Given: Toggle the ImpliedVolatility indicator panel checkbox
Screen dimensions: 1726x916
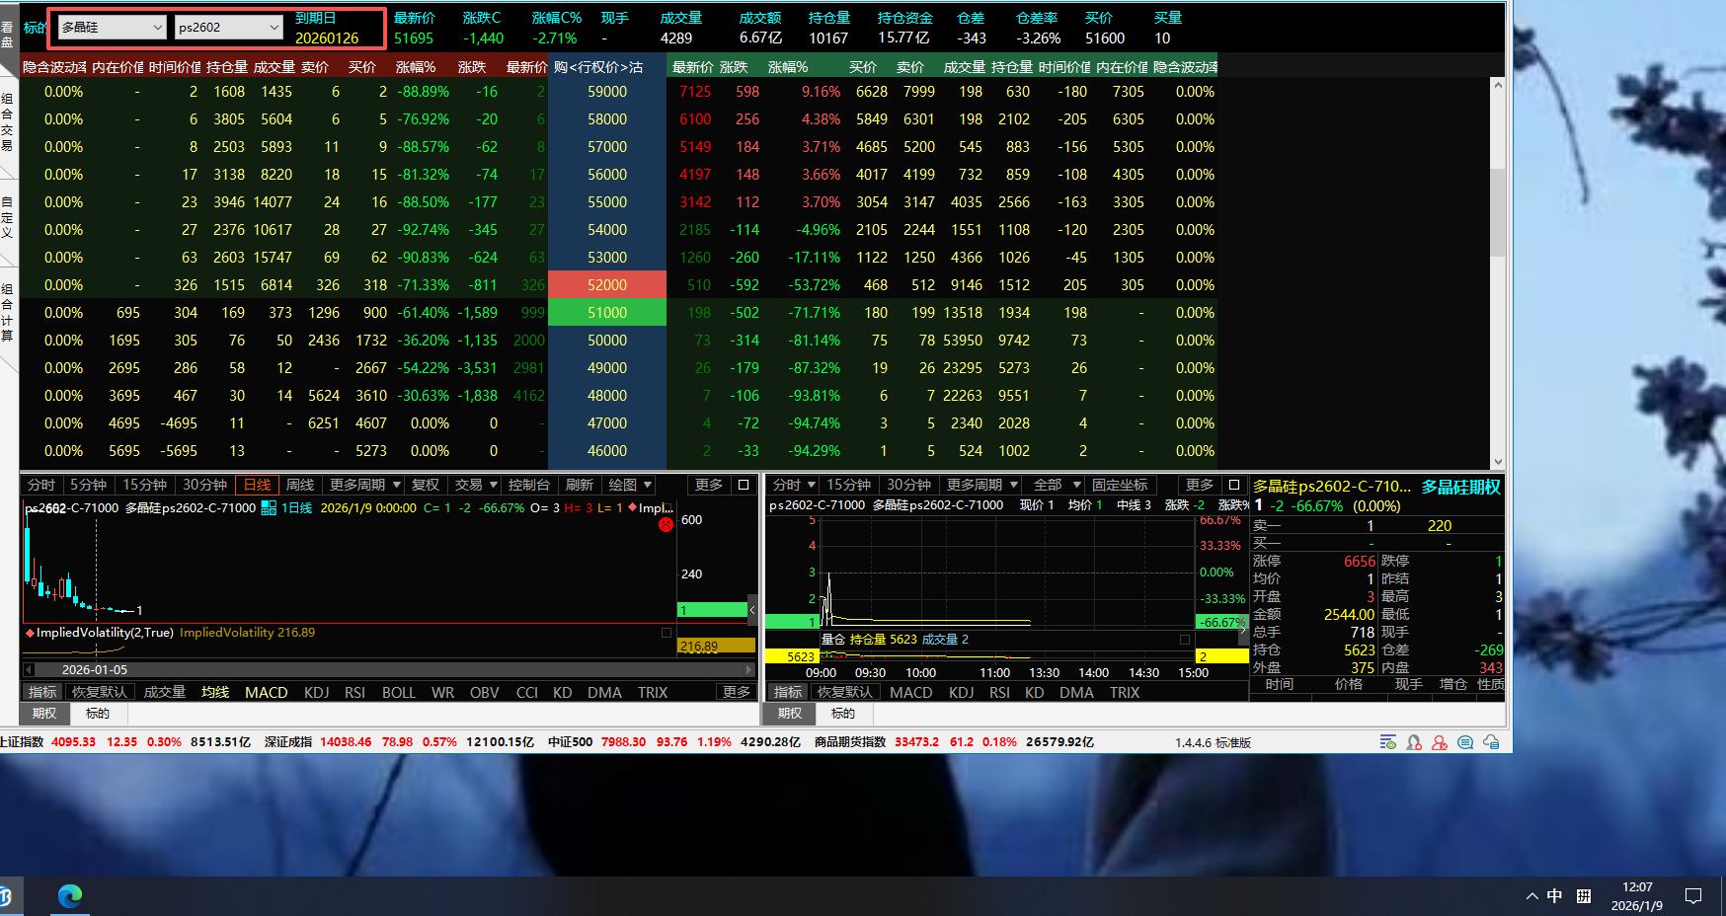Looking at the screenshot, I should click(x=667, y=633).
